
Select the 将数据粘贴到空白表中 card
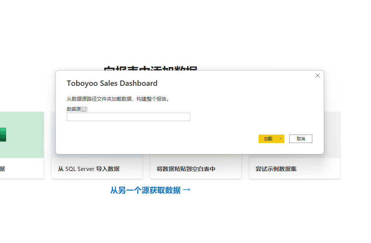(x=196, y=168)
